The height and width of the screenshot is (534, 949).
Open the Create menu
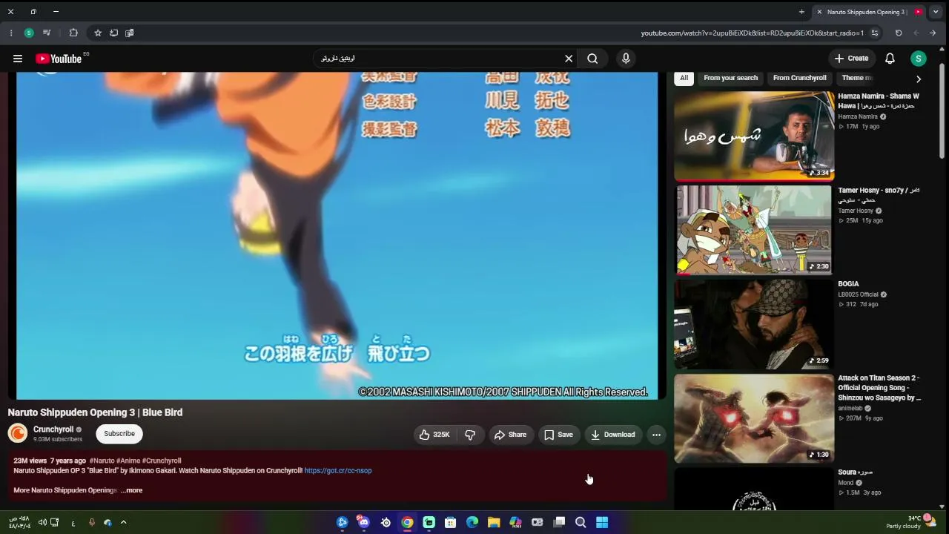click(851, 59)
